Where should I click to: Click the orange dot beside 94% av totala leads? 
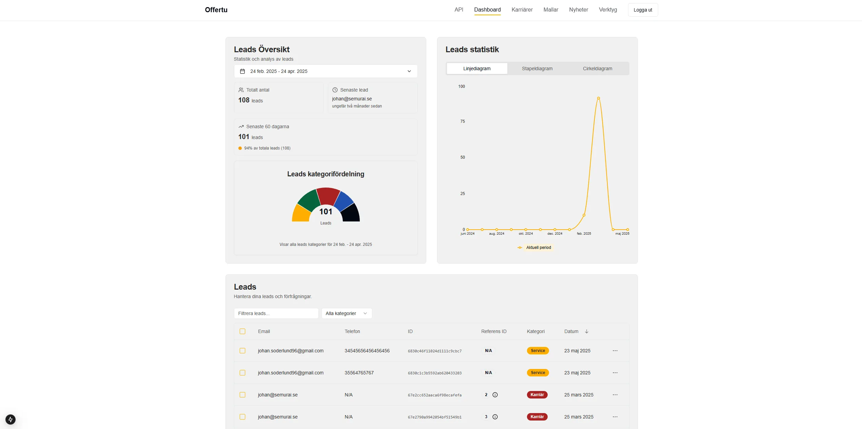[x=240, y=148]
